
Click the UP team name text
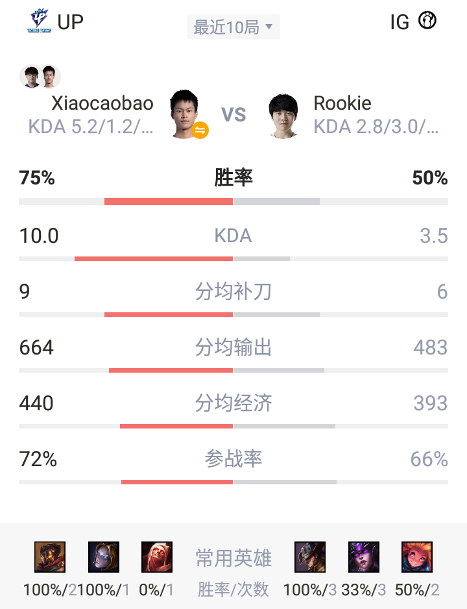pos(70,22)
